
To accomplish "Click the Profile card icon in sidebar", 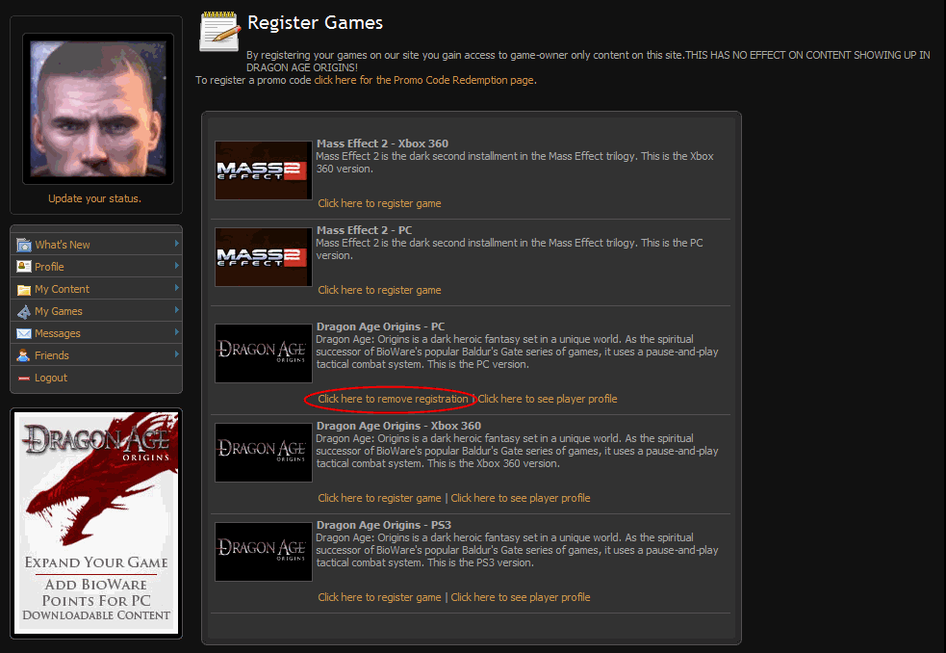I will (23, 267).
